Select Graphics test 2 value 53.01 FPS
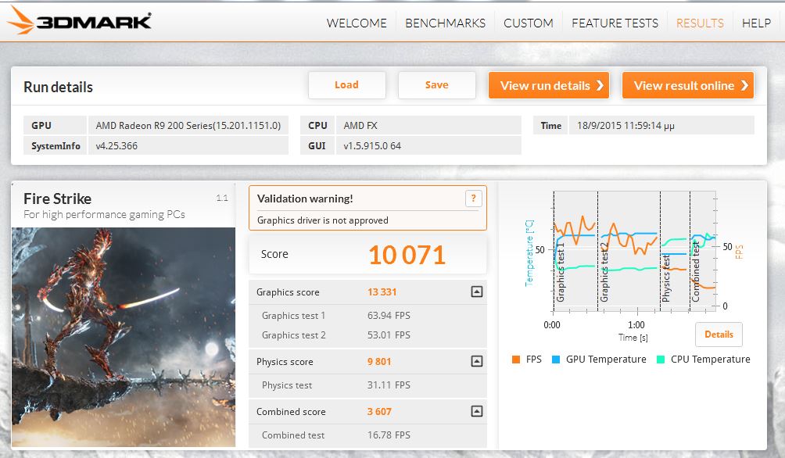785x458 pixels. point(389,335)
